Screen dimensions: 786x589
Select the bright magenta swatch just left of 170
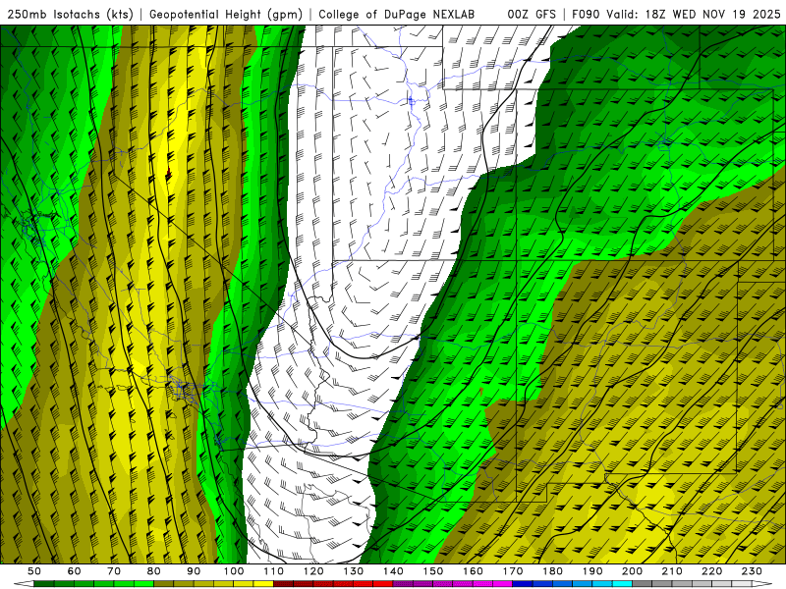click(502, 584)
